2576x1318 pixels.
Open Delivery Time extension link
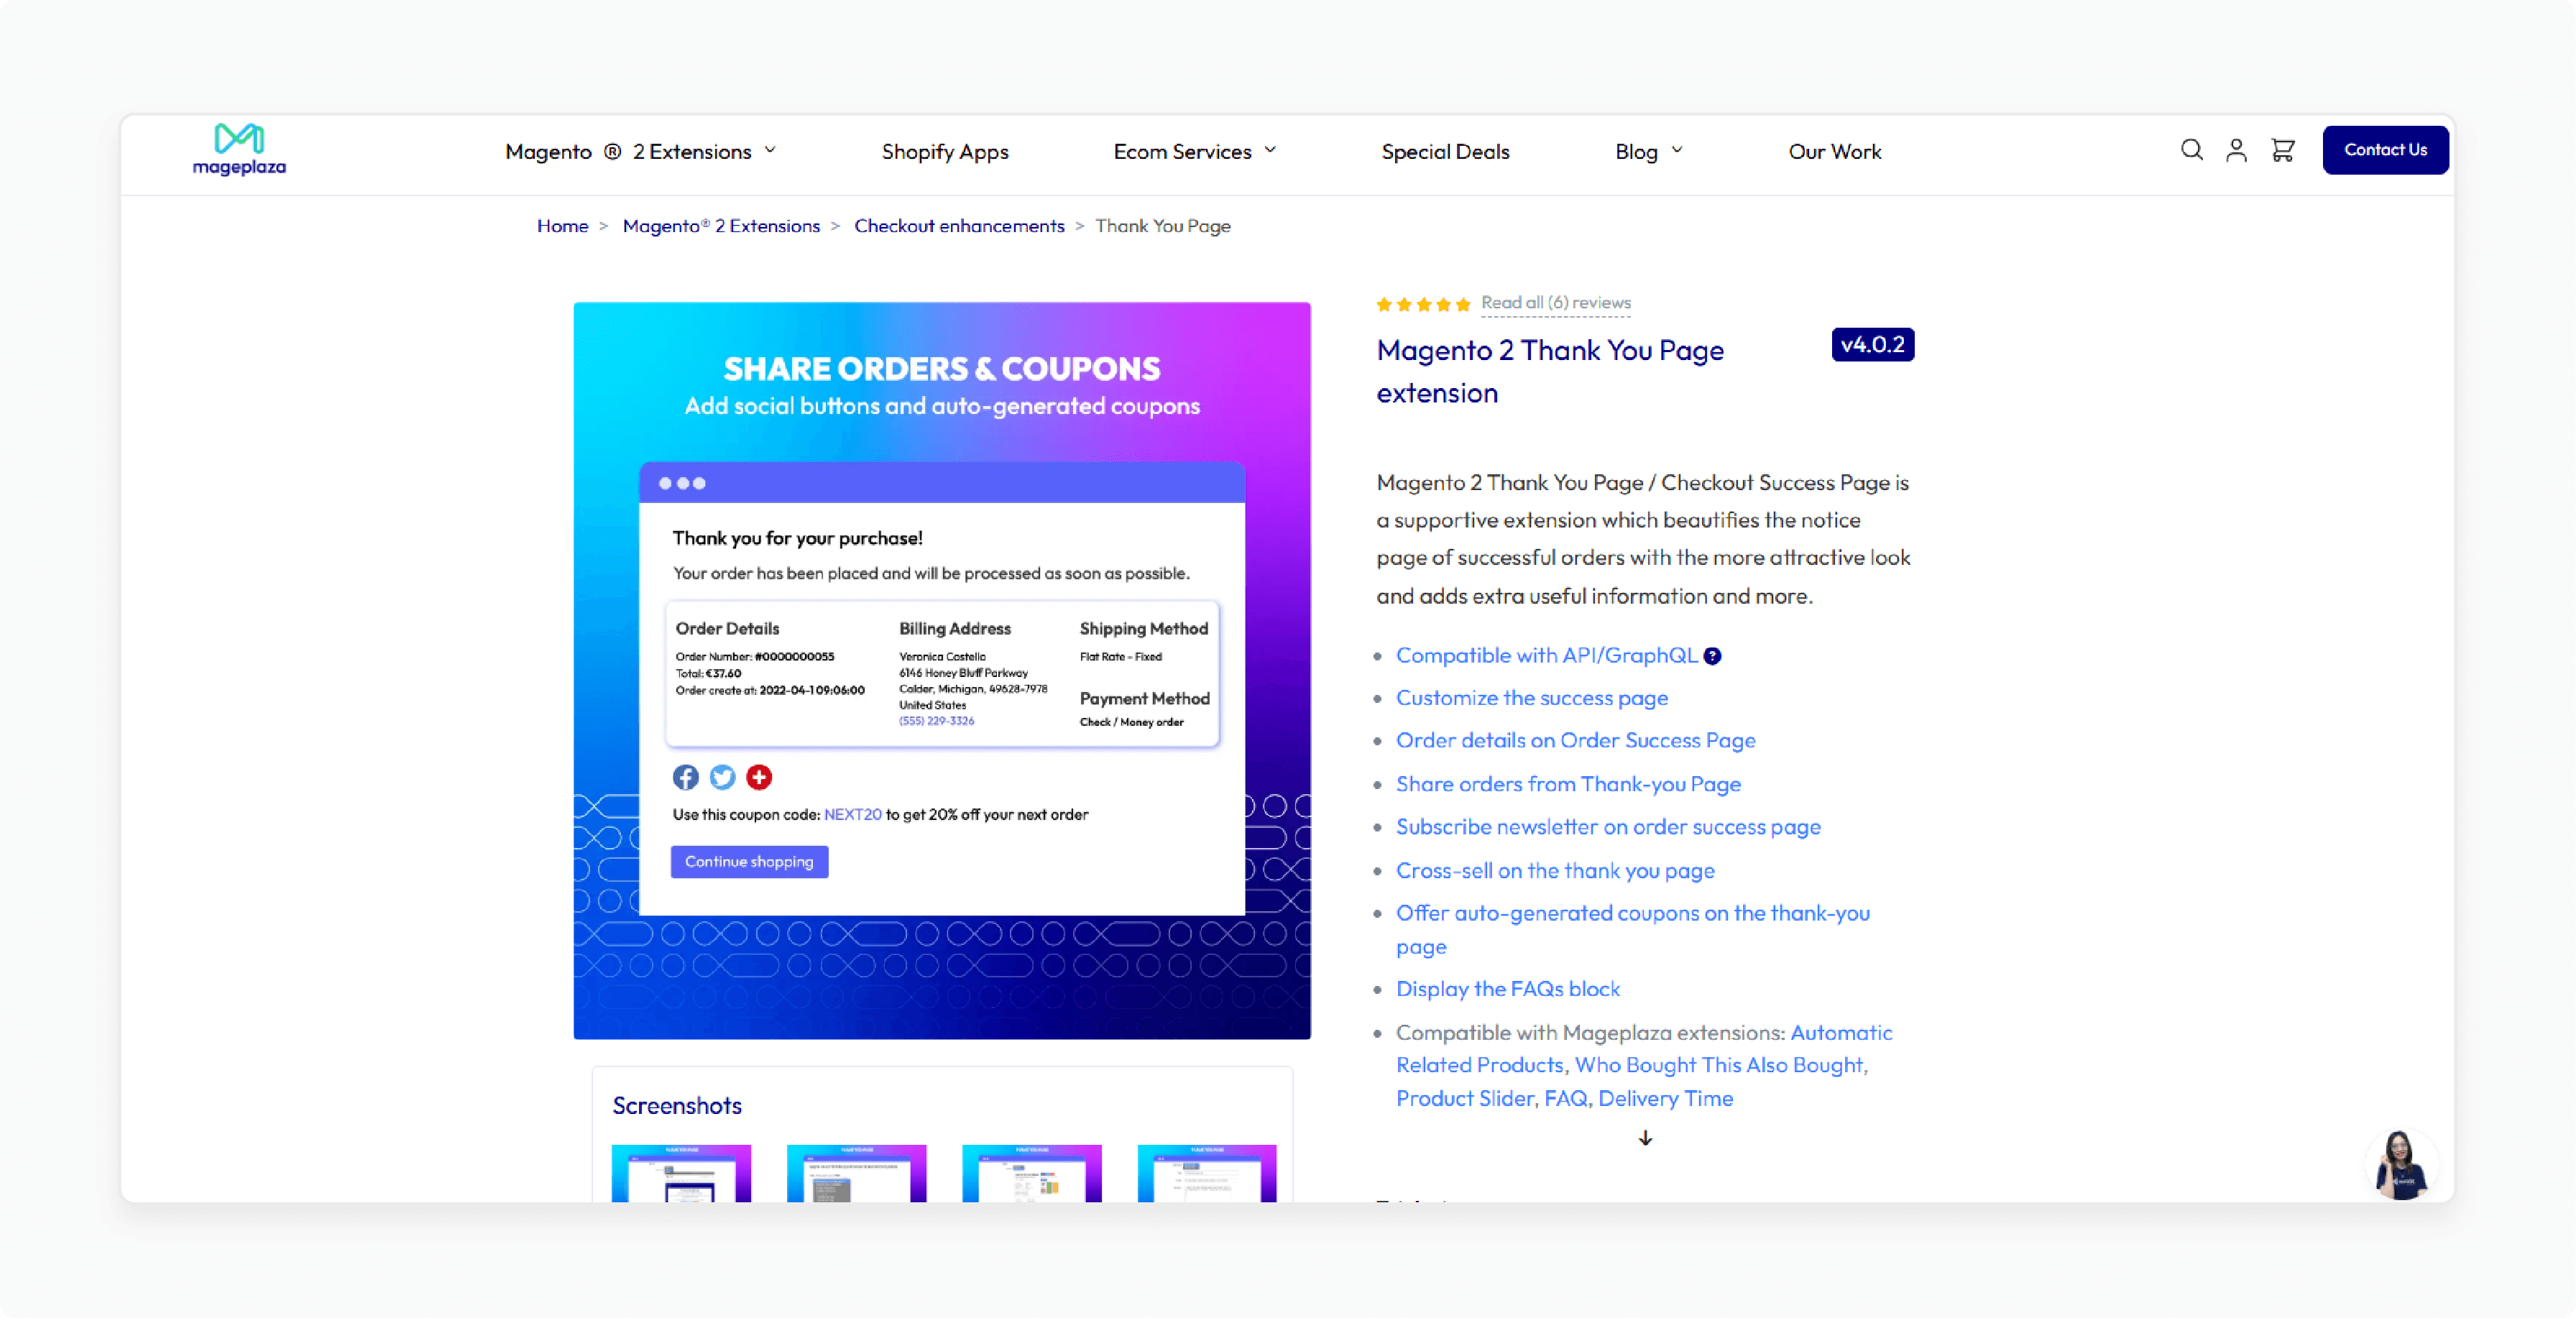[x=1665, y=1099]
